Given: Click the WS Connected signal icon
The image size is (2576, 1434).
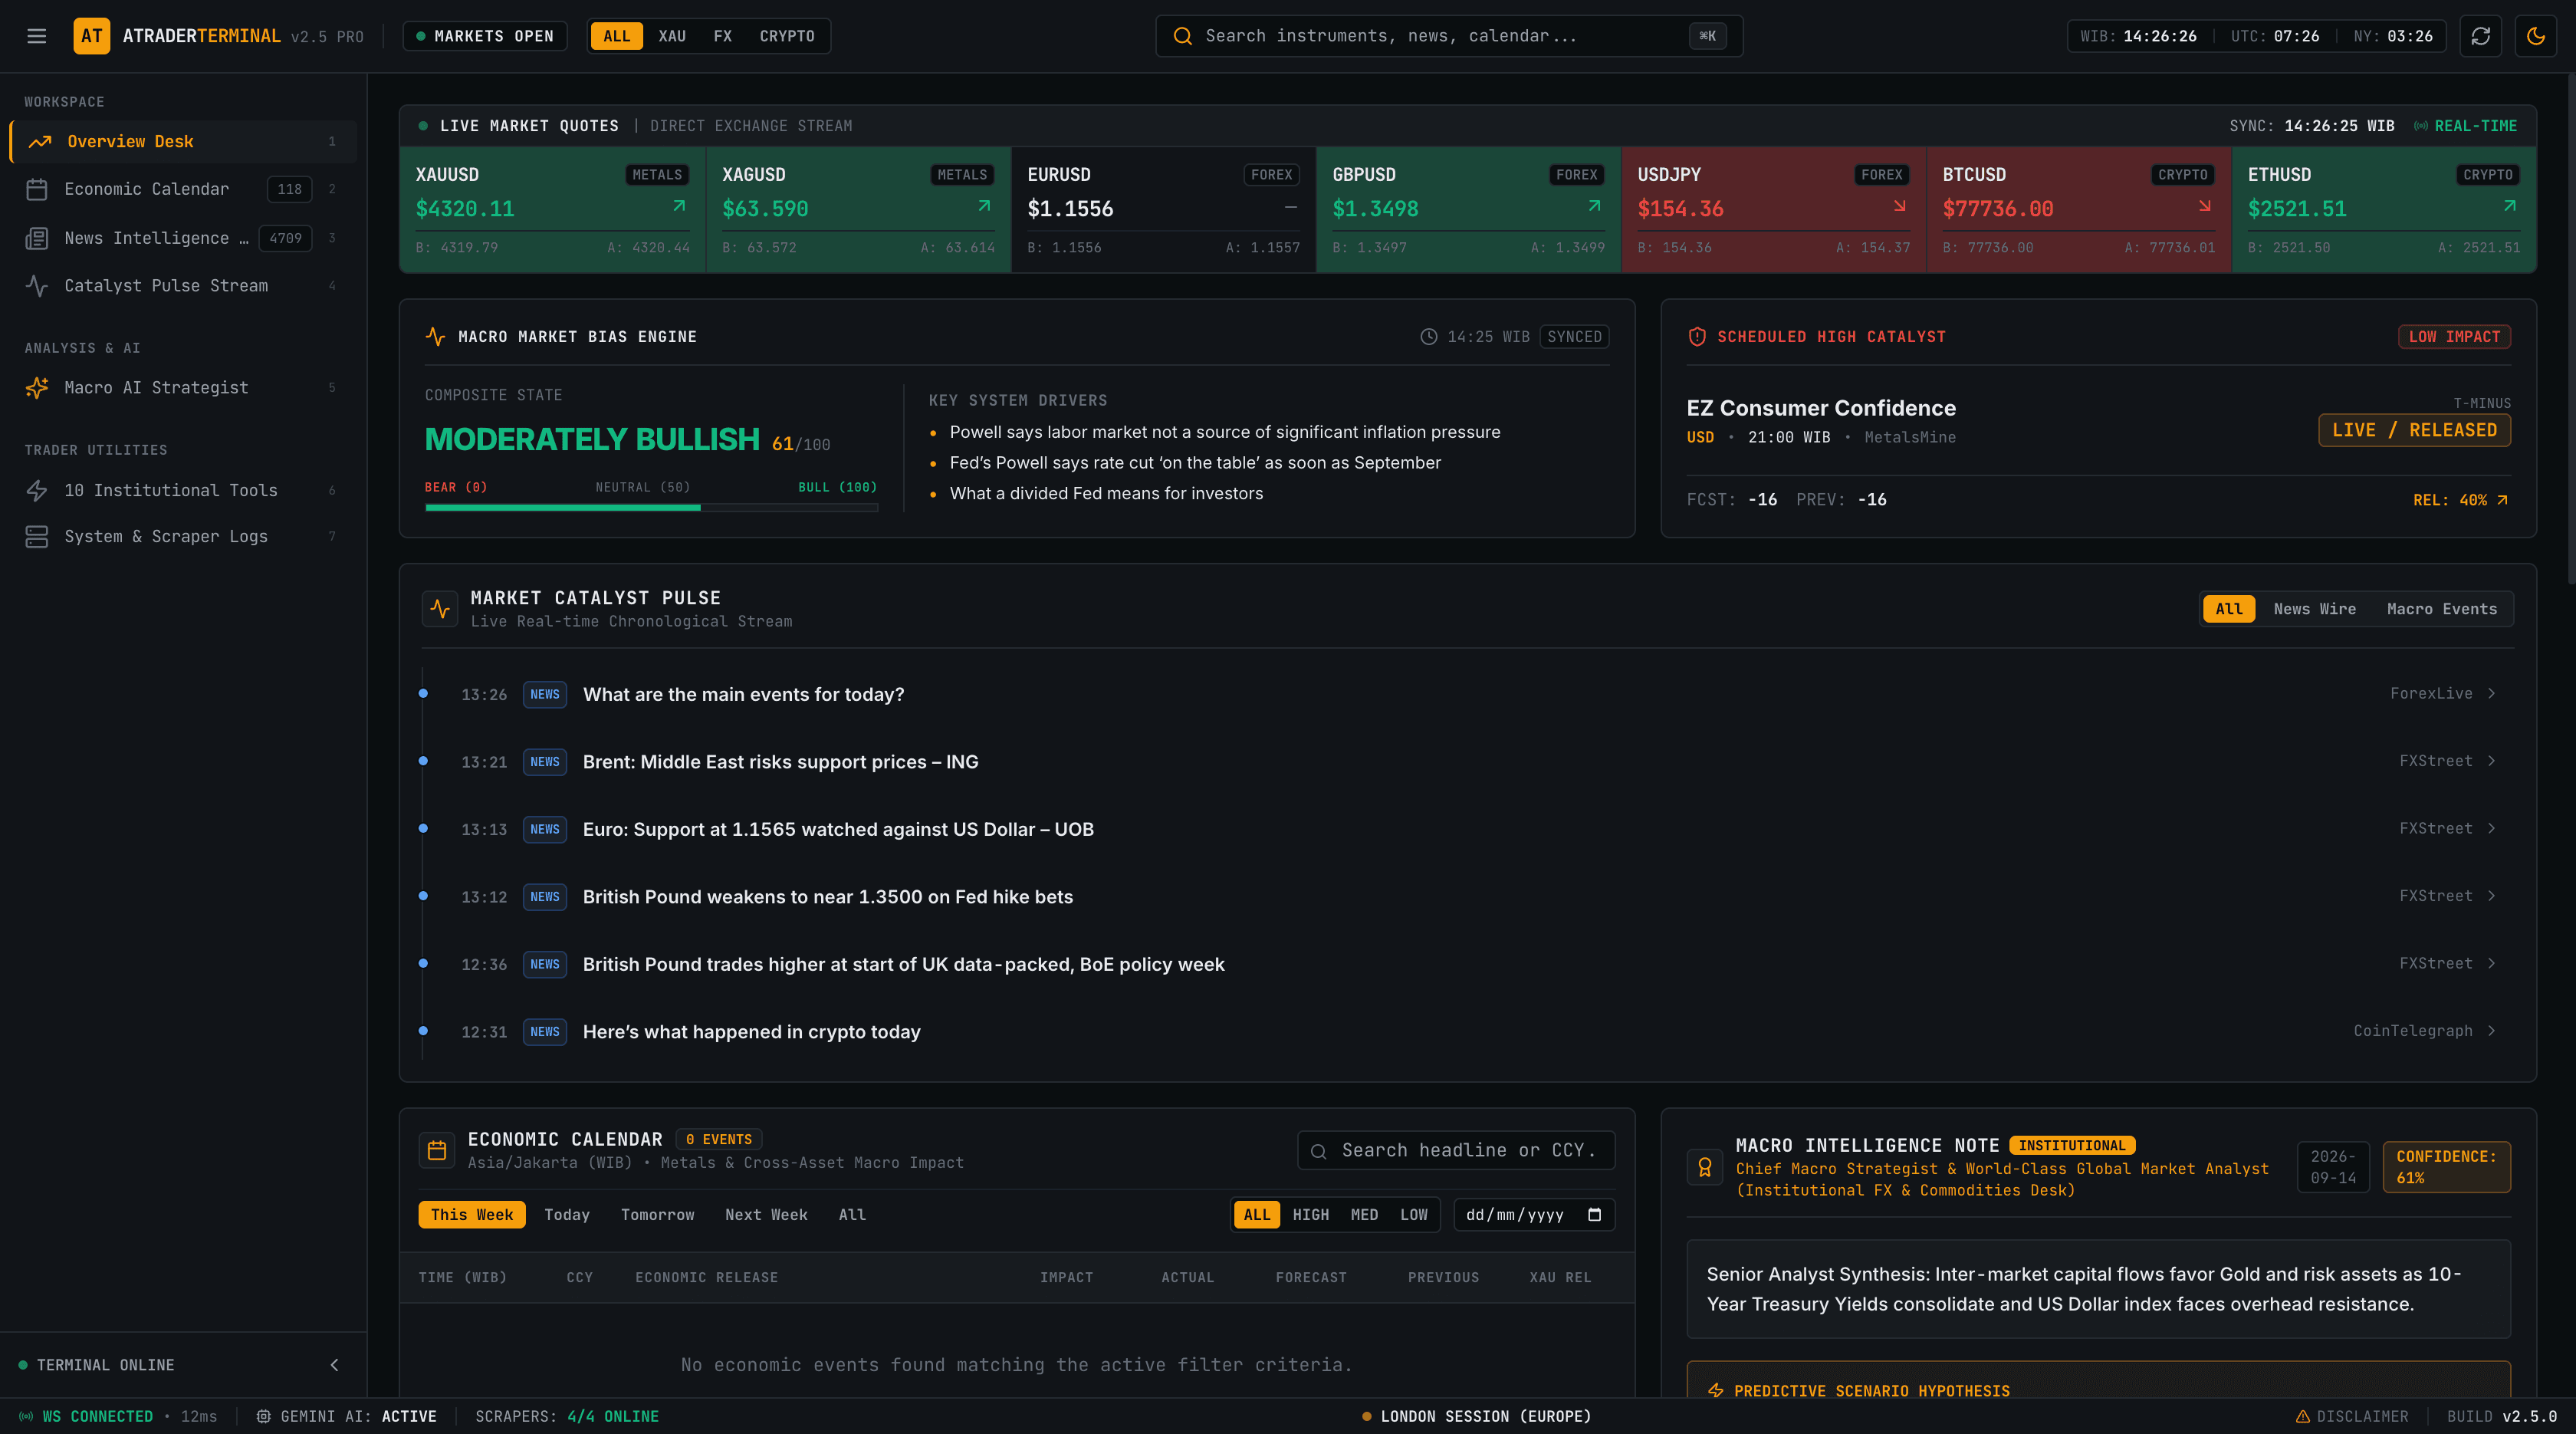Looking at the screenshot, I should coord(26,1417).
